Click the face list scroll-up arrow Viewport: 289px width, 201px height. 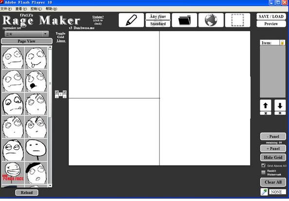pyautogui.click(x=50, y=47)
